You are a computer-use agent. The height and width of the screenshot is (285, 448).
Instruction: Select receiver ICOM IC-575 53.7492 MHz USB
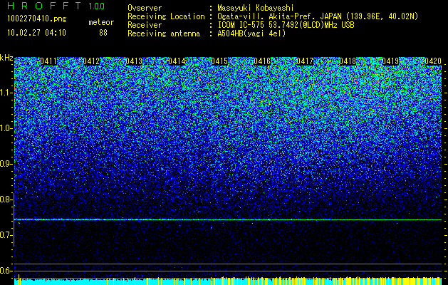point(286,25)
